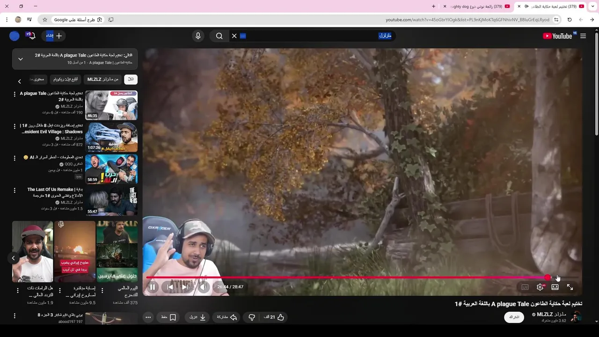This screenshot has width=599, height=337.
Task: Skip to the next video in player
Action: click(185, 287)
